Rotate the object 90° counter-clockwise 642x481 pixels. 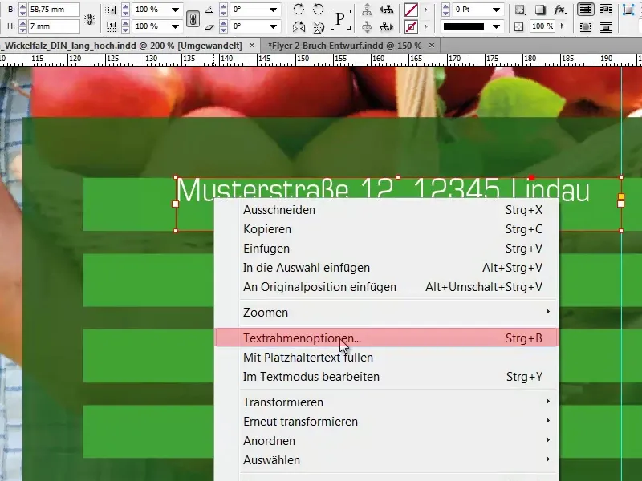click(x=318, y=9)
